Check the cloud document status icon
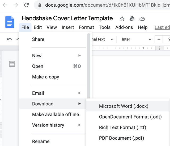This screenshot has width=170, height=146. click(142, 19)
